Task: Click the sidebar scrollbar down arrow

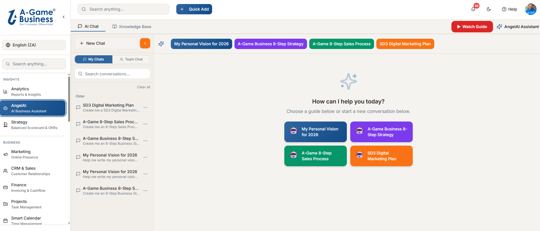Action: click(69, 223)
